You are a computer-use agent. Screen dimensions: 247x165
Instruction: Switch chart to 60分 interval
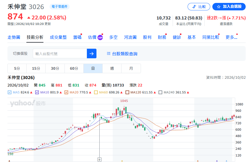point(74,68)
